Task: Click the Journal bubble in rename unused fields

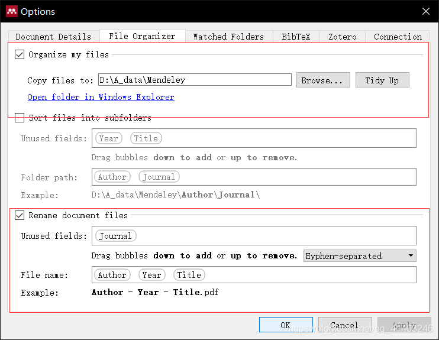Action: [115, 236]
